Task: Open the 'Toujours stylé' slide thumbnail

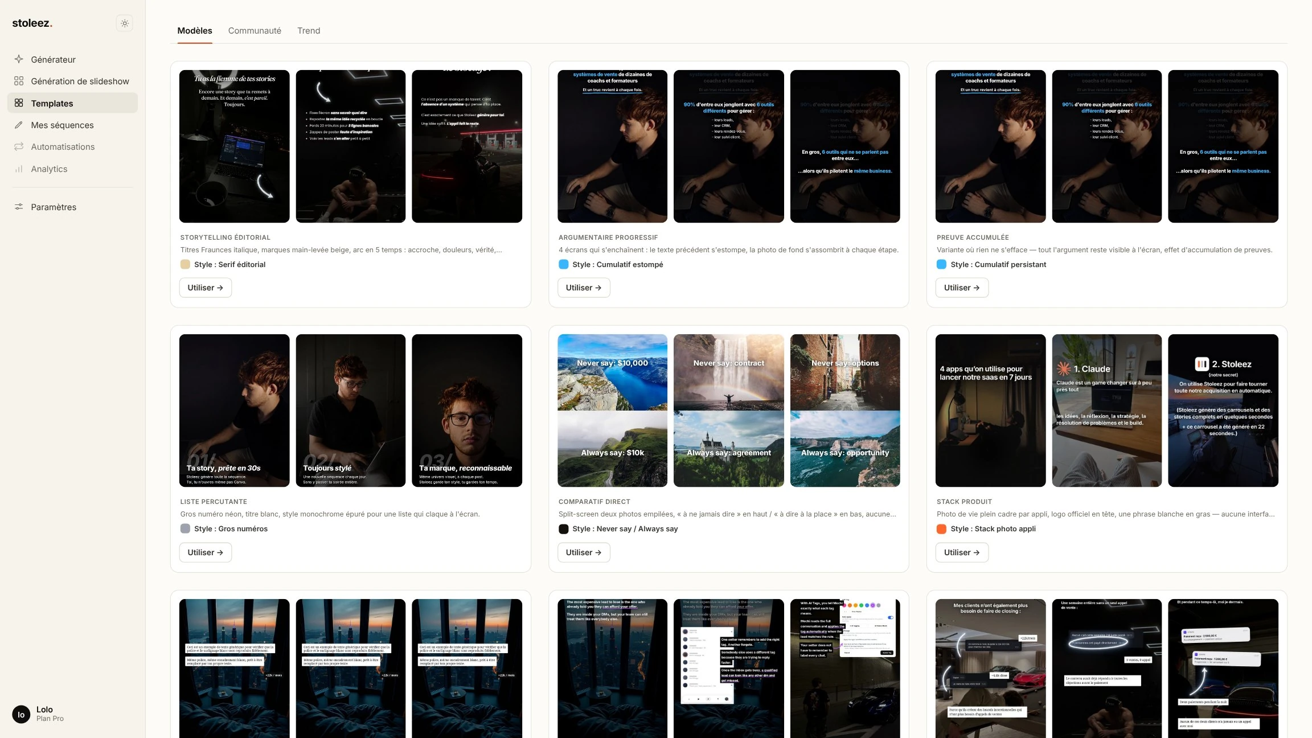Action: (350, 410)
